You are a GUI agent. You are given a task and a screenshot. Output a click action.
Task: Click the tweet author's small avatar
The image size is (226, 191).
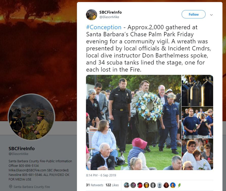tap(91, 15)
